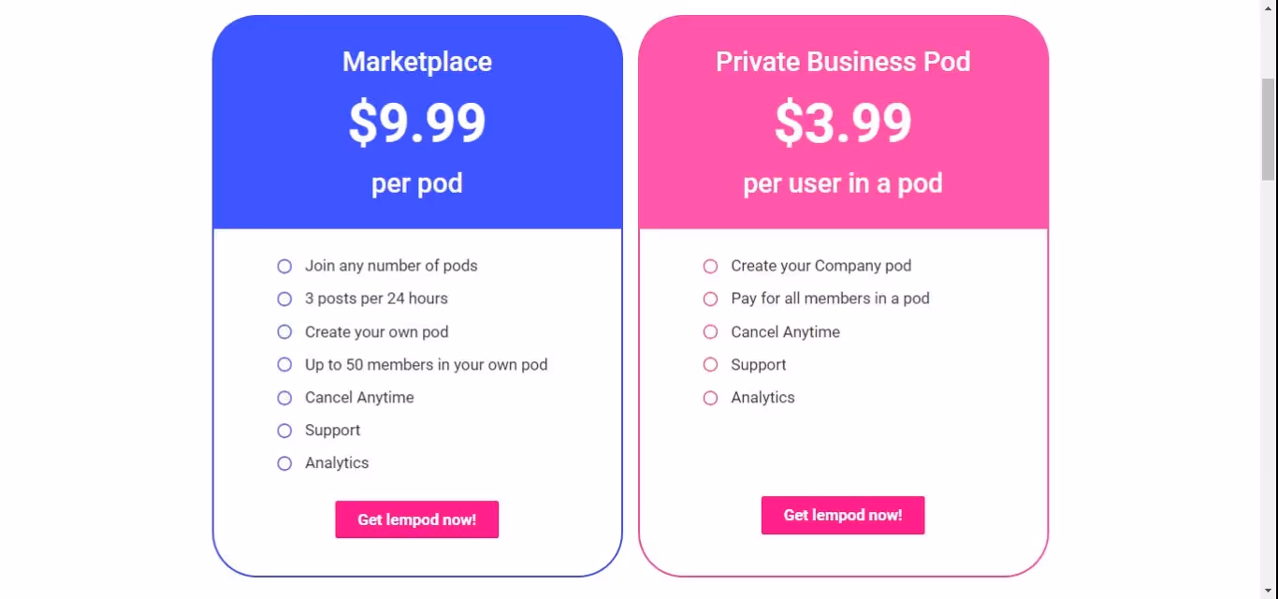Click the Private Business Pod heading
1278x599 pixels.
pyautogui.click(x=843, y=62)
